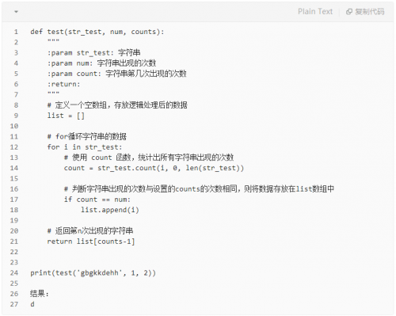Click line number 12 in gutter
Image resolution: width=396 pixels, height=316 pixels.
tap(14, 147)
